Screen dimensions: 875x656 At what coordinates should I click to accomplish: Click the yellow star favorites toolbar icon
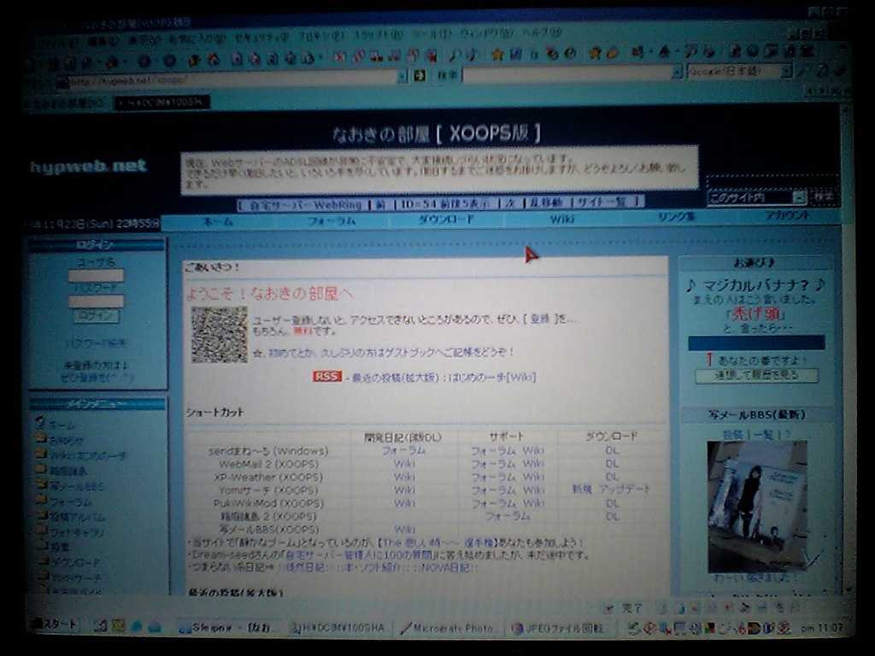497,54
